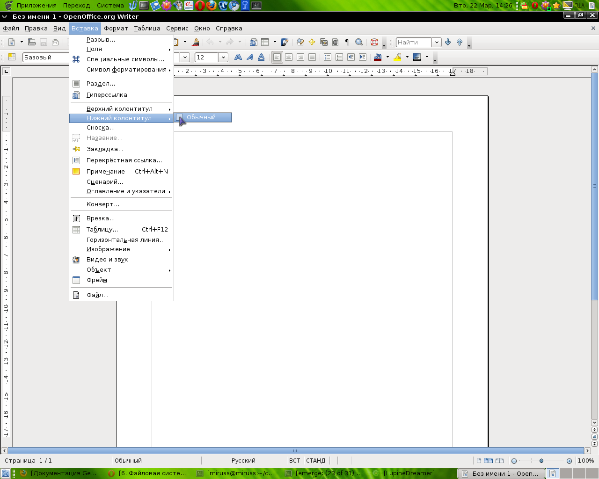Open Приложения in the GNOME panel
This screenshot has width=599, height=479.
pyautogui.click(x=37, y=6)
